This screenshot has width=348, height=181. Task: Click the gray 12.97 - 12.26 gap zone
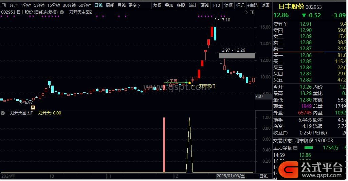(237, 56)
